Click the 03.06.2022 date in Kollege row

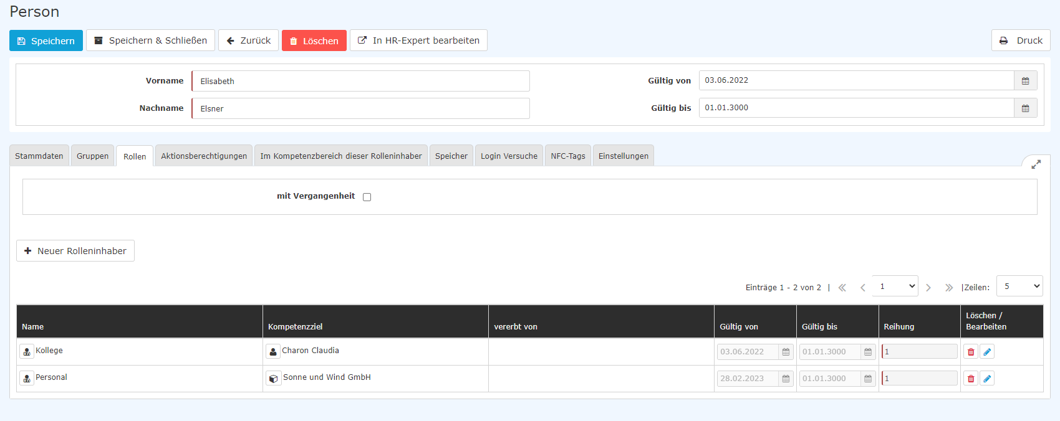[748, 352]
